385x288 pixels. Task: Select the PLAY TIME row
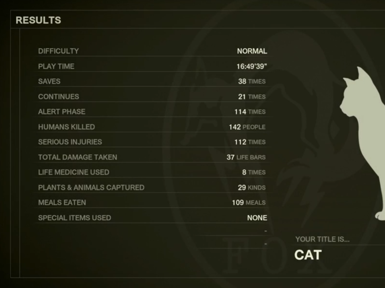click(x=152, y=66)
